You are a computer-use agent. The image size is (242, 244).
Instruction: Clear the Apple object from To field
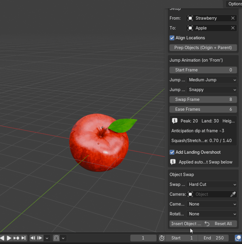click(233, 28)
